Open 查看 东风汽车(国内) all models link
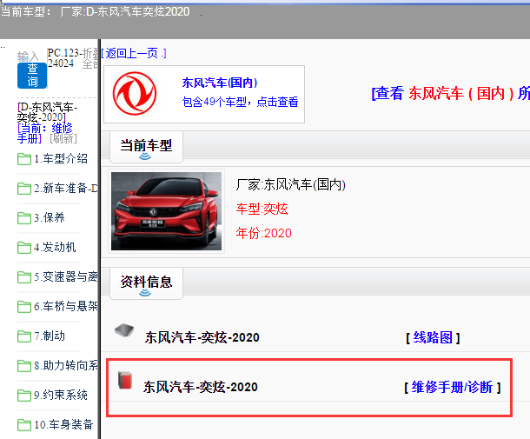Viewport: 530px width, 439px height. point(451,93)
